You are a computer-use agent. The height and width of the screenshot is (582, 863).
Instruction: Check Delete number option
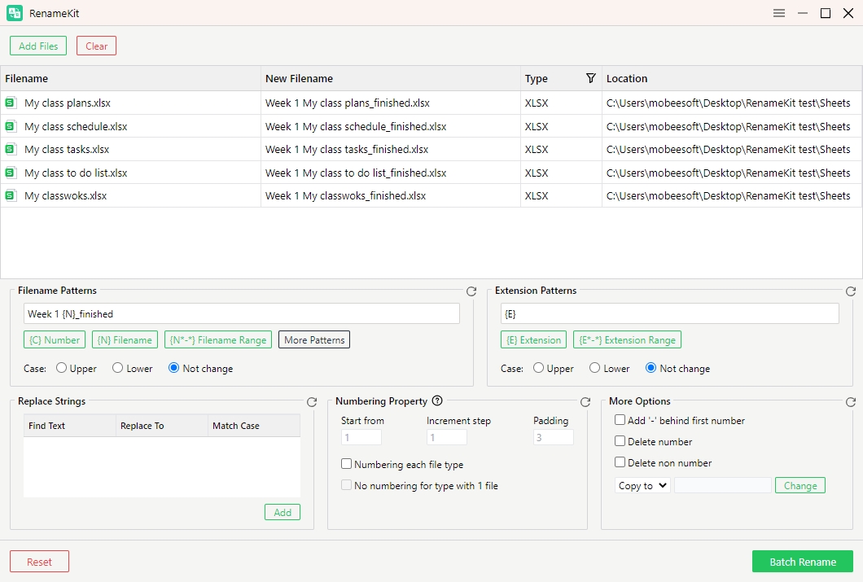coord(620,441)
